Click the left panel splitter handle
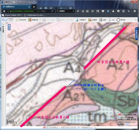139x130 pixels. click(6, 74)
